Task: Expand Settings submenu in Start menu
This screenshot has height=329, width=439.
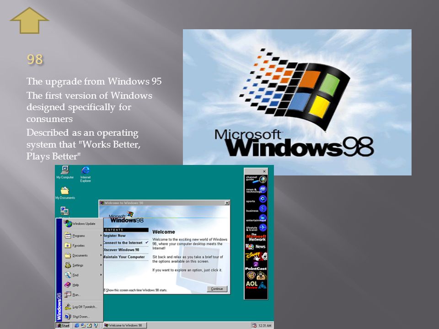Action: pyautogui.click(x=83, y=265)
